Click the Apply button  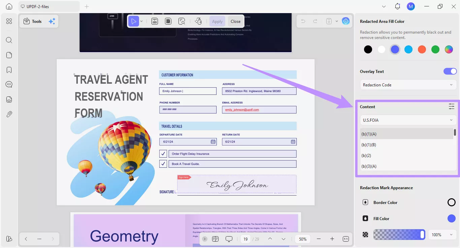217,21
